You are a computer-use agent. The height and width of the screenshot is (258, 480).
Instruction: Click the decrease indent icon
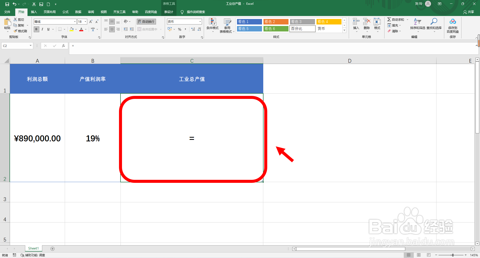126,29
